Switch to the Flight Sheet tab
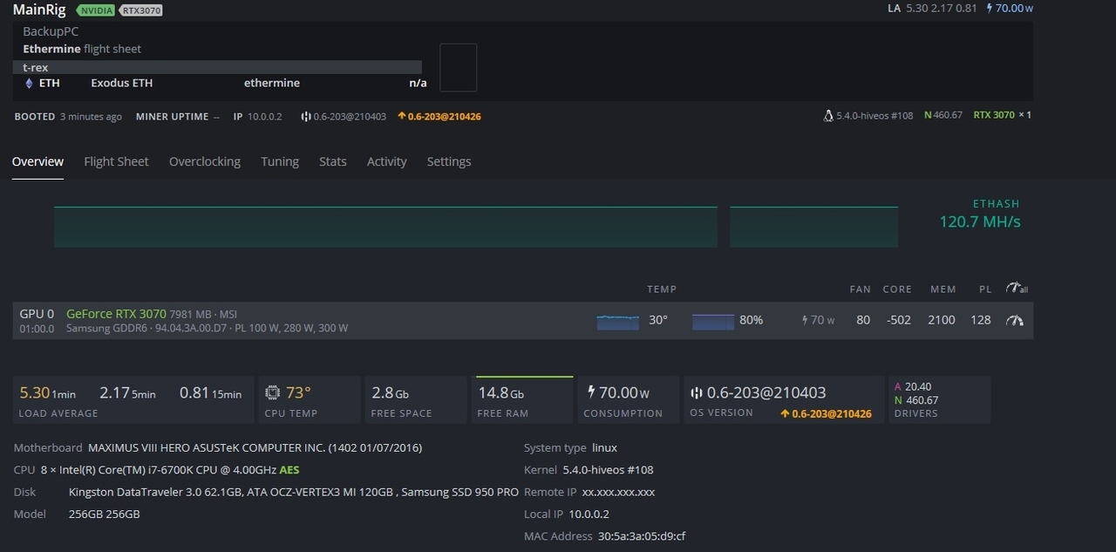 click(116, 161)
